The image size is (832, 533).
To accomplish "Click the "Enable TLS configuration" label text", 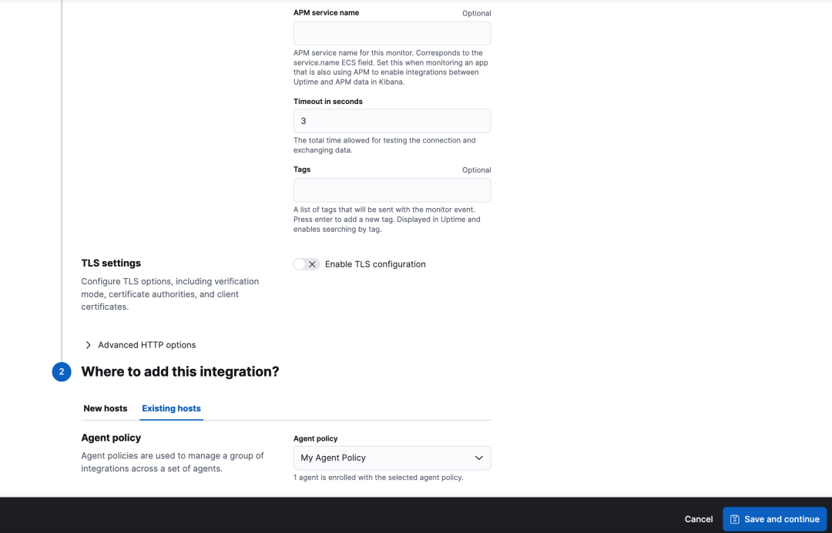I will click(375, 264).
